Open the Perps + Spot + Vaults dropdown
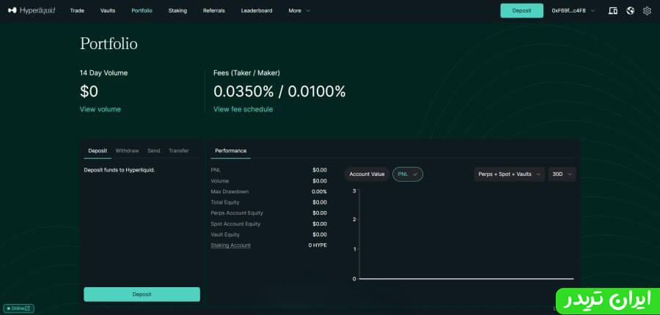 coord(510,174)
